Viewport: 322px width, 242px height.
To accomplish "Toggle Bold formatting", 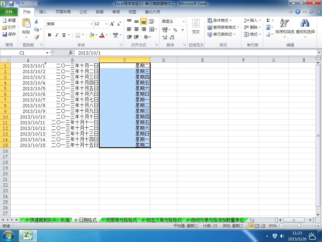I will [49, 35].
